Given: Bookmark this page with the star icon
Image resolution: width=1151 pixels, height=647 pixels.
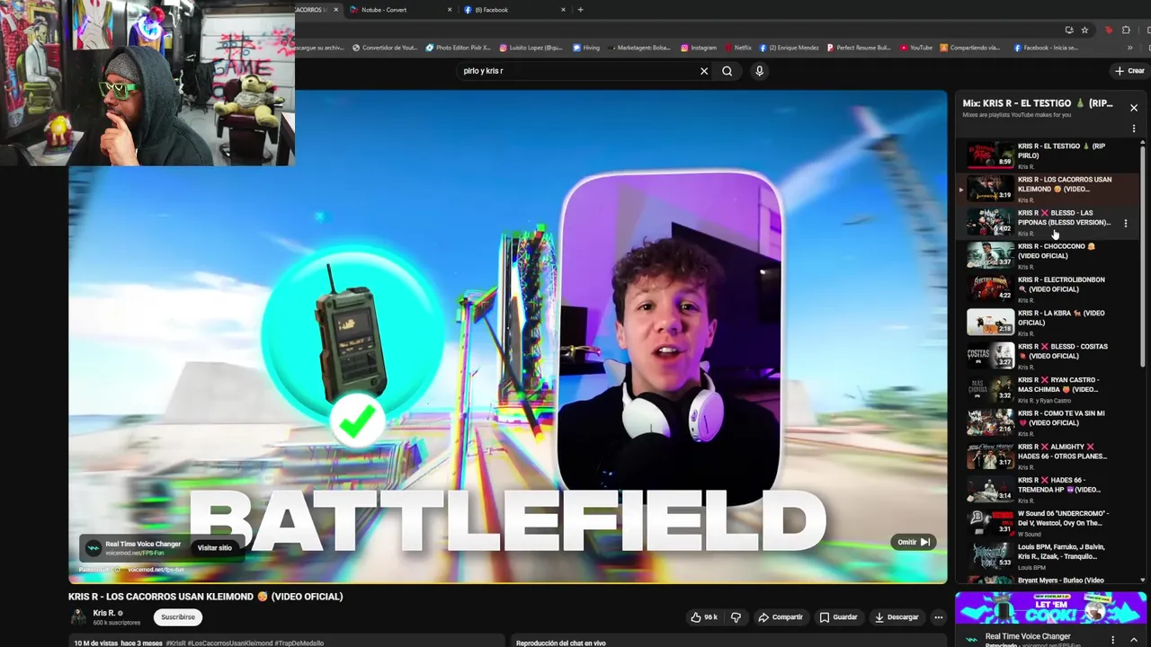Looking at the screenshot, I should coord(1084,30).
